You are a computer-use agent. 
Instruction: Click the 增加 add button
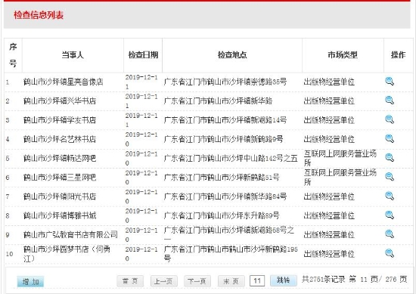point(30,282)
